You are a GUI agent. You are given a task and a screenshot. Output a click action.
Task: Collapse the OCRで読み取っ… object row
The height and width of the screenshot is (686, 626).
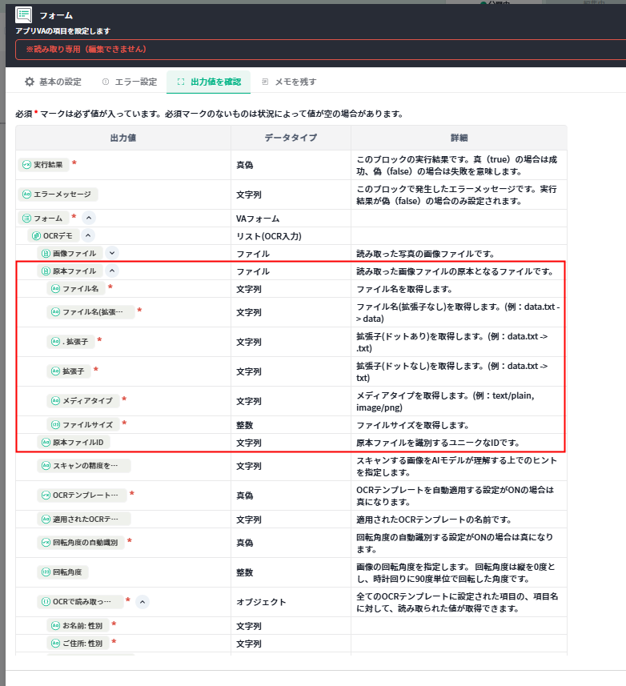click(x=142, y=601)
